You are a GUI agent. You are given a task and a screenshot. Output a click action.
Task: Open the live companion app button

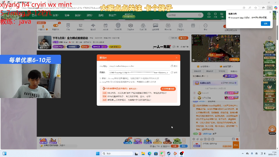click(x=168, y=89)
